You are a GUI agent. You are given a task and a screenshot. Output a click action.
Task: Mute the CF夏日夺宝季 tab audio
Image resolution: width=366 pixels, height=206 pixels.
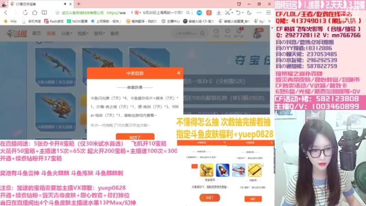click(x=65, y=4)
